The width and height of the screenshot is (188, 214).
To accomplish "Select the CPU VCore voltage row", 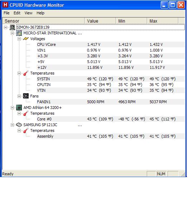I will coord(111,44).
